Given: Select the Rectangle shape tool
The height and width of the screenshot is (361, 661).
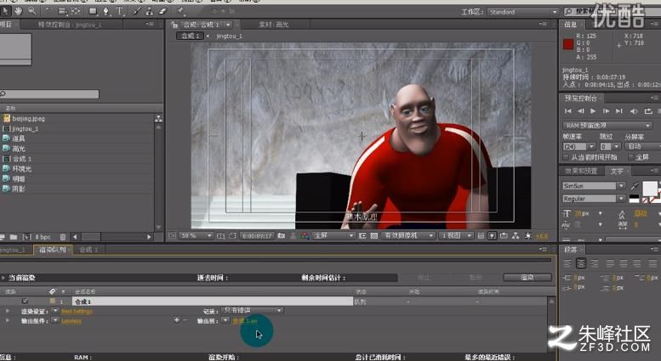Looking at the screenshot, I should pyautogui.click(x=93, y=11).
